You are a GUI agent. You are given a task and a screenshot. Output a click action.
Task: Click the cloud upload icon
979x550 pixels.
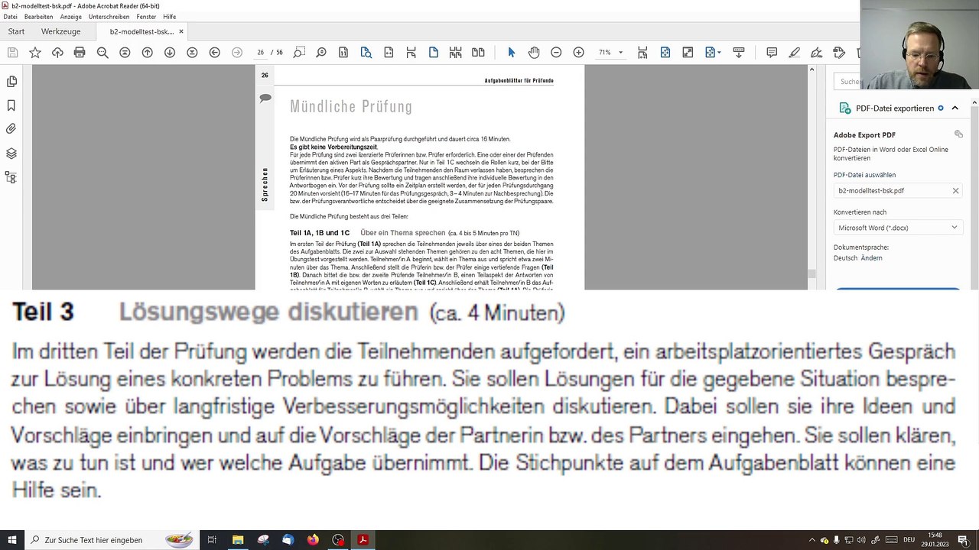coord(57,52)
